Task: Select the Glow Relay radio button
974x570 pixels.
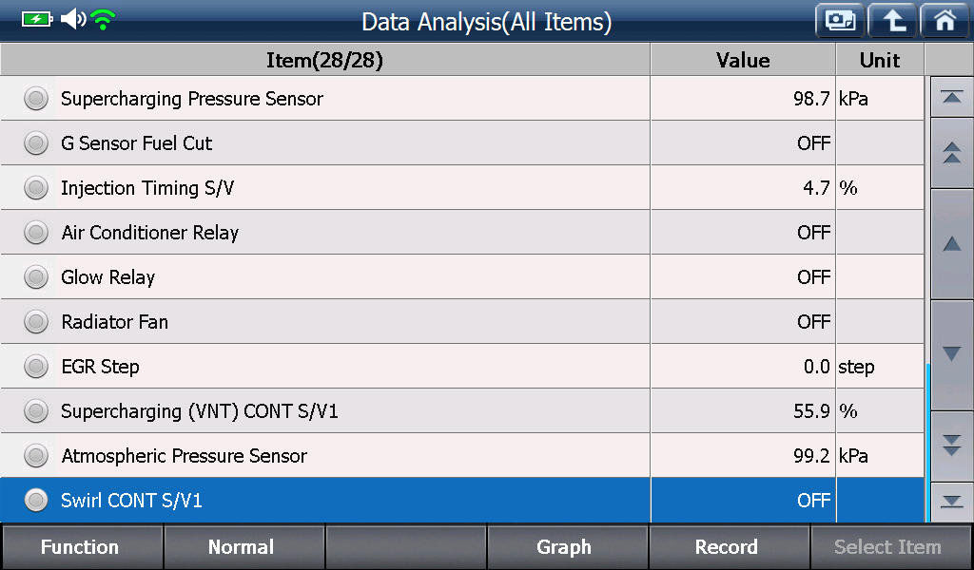Action: click(36, 277)
